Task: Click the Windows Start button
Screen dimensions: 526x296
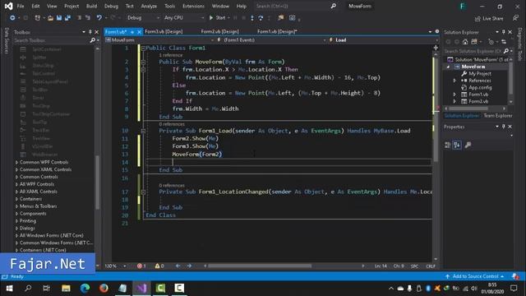Action: 9,289
